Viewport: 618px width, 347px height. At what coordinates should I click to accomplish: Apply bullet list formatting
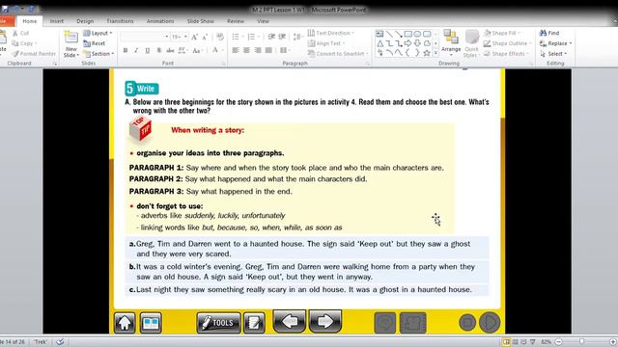coord(236,37)
